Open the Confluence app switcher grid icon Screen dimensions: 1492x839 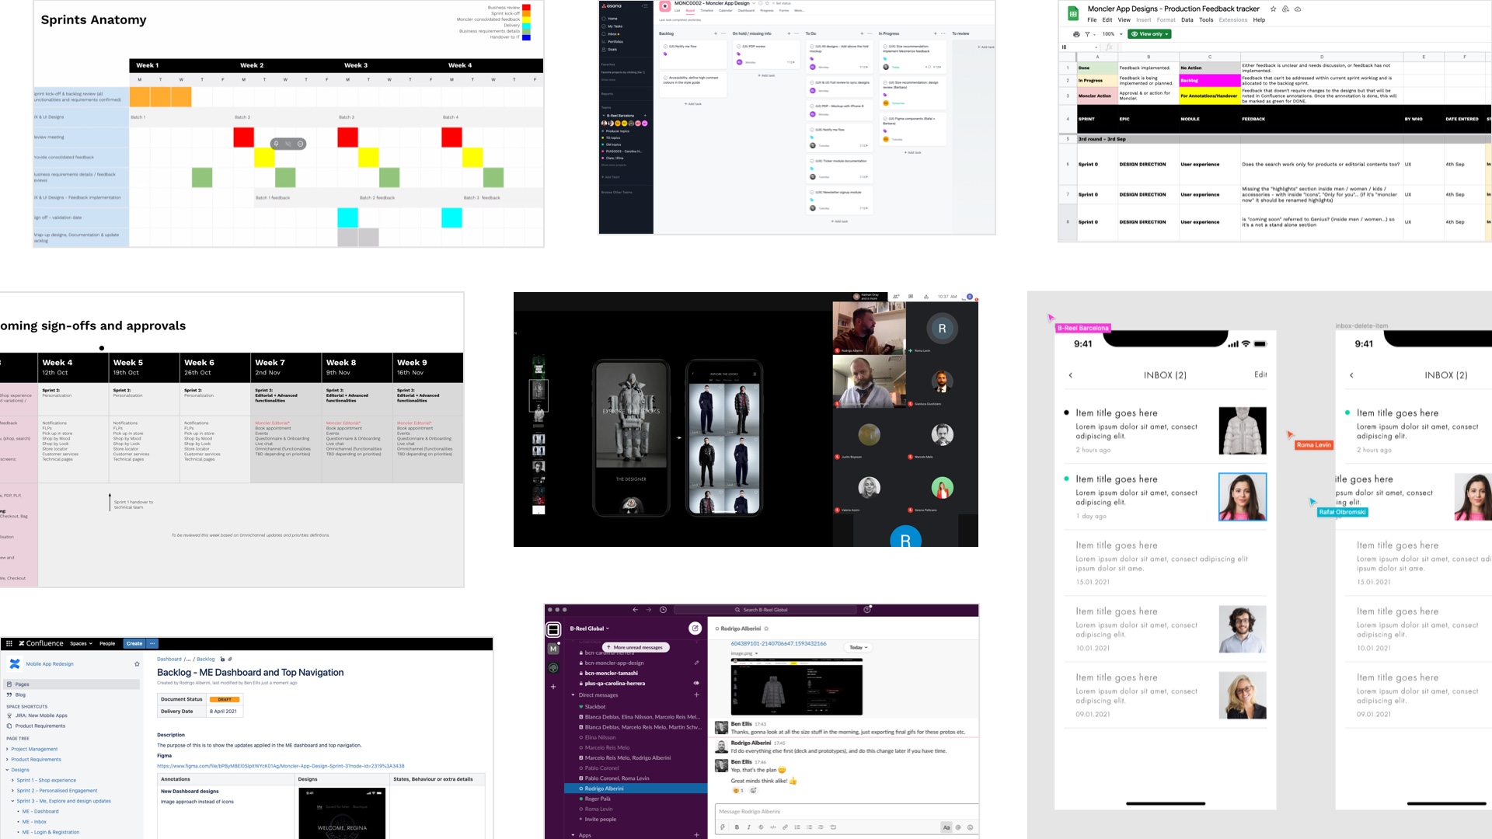pos(9,643)
